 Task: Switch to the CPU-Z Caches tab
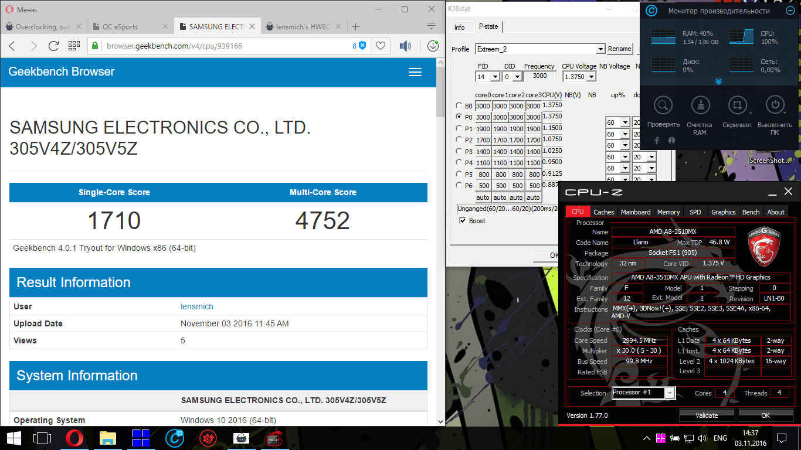[x=603, y=212]
